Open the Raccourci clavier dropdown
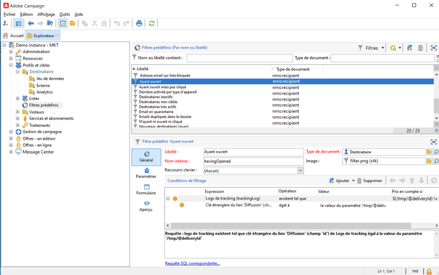 click(300, 171)
